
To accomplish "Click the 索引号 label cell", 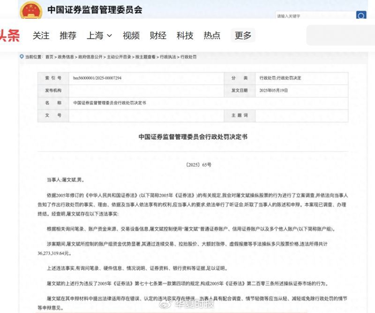I will tap(53, 78).
